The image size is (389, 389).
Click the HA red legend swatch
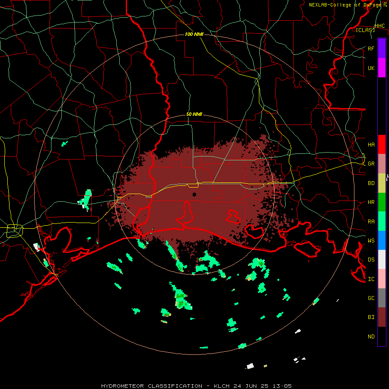tap(382, 144)
